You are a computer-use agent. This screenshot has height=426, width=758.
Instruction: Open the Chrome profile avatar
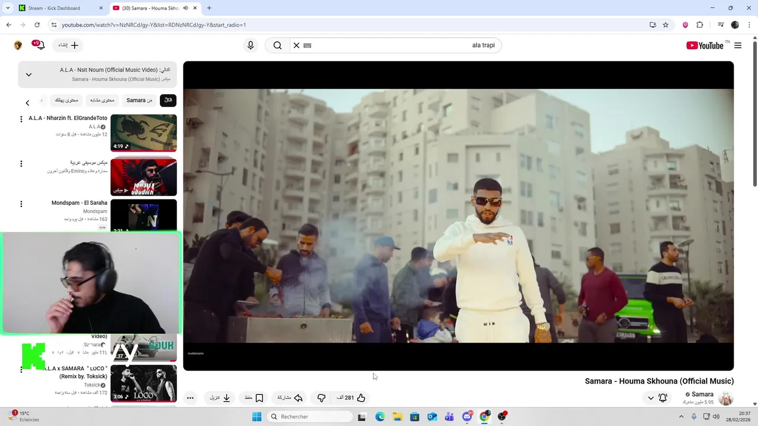pos(735,25)
